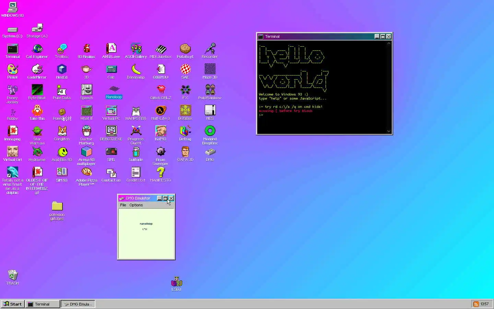The height and width of the screenshot is (309, 494).
Task: Open the TRASH recycle bin
Action: (x=12, y=278)
